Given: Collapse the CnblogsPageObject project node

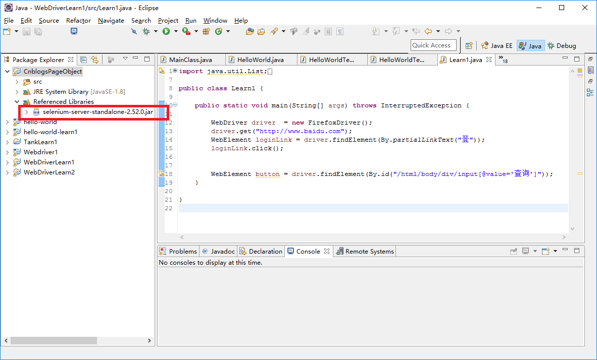Looking at the screenshot, I should point(7,72).
